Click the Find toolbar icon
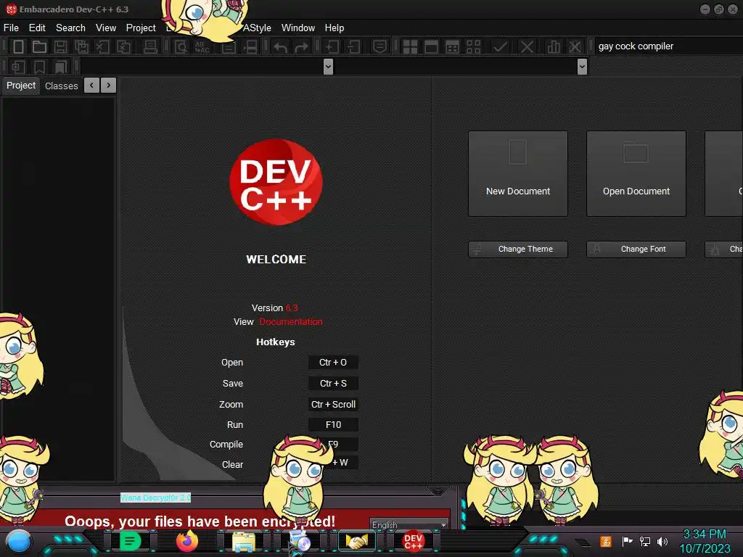The height and width of the screenshot is (557, 743). coord(181,46)
